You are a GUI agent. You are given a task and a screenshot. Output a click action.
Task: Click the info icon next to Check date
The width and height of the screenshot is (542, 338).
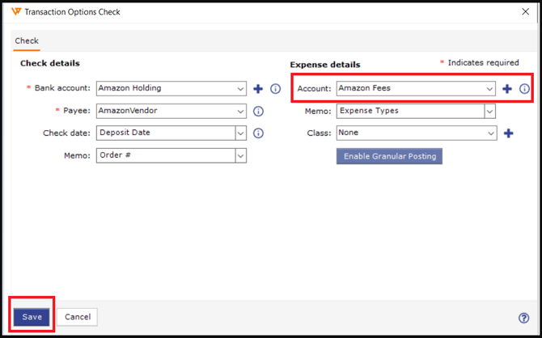258,133
